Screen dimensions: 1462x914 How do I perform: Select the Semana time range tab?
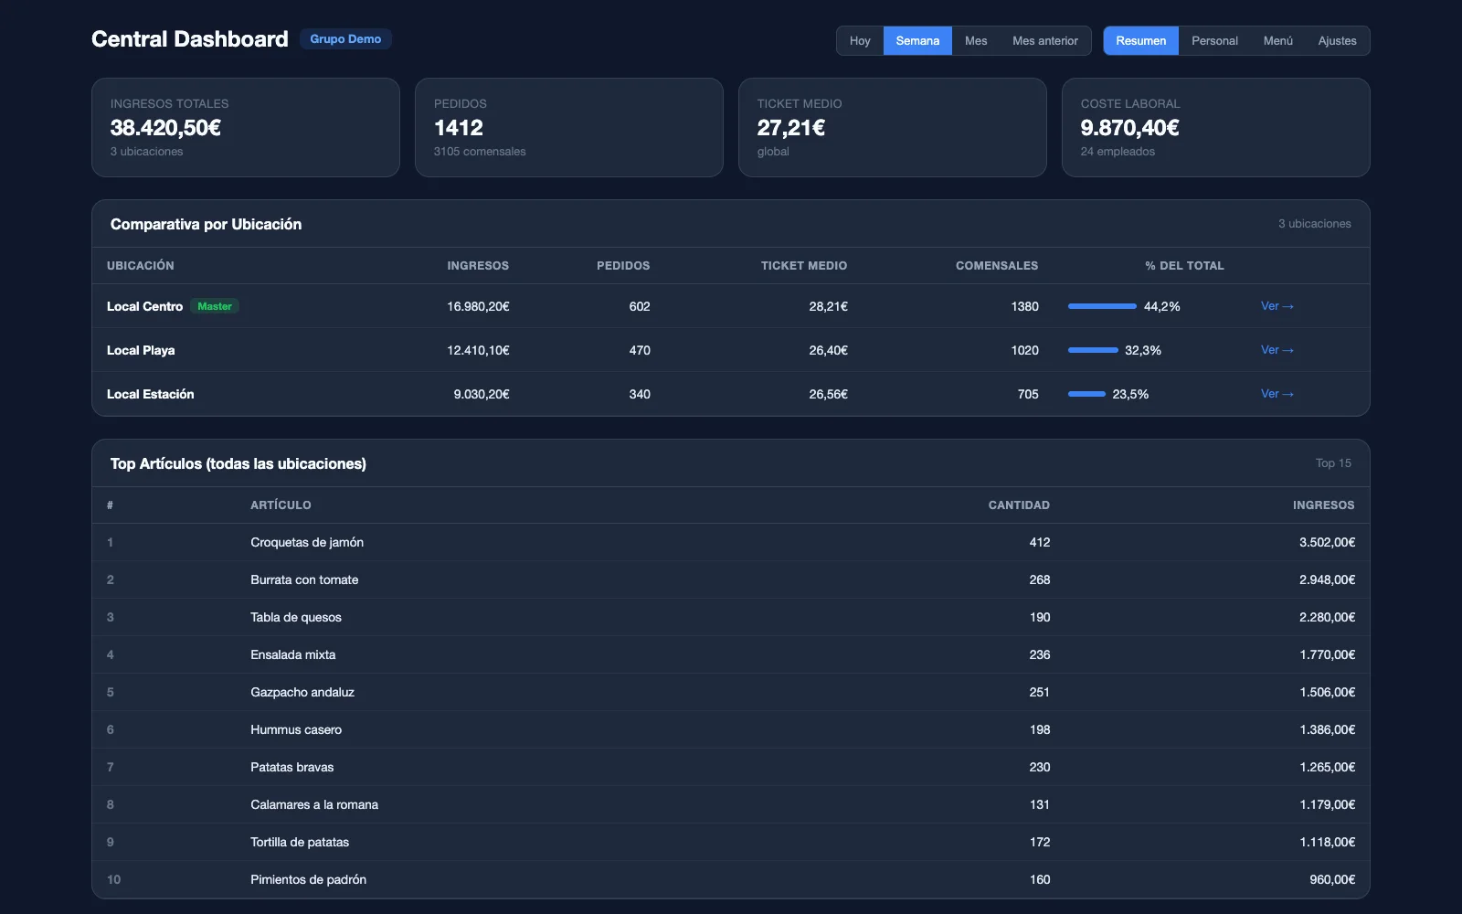[x=917, y=41]
